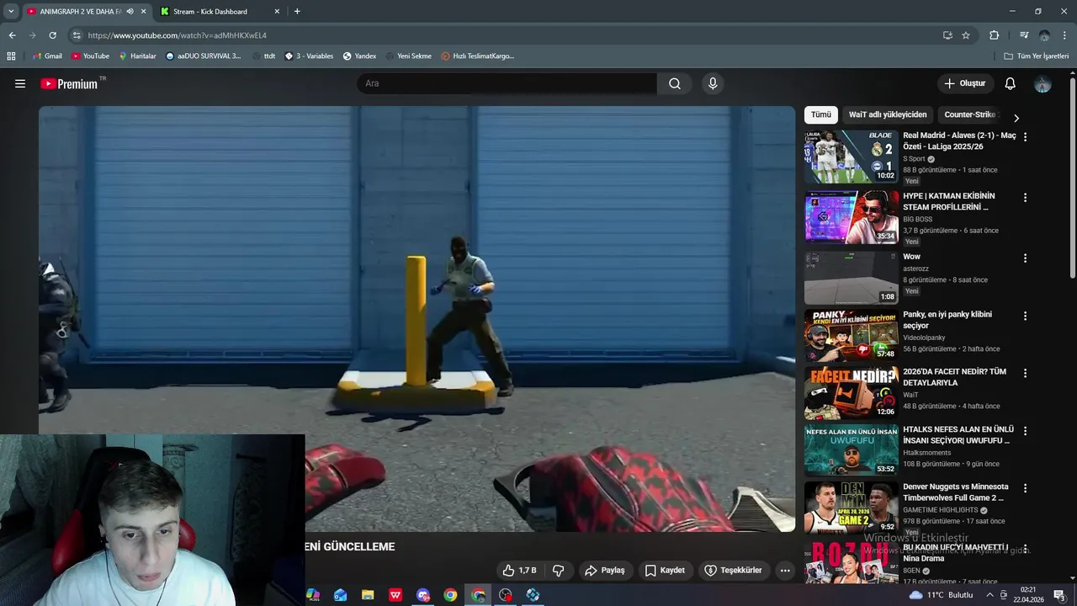1077x606 pixels.
Task: Open FACEIT NEDİR video thumbnail
Action: click(851, 392)
